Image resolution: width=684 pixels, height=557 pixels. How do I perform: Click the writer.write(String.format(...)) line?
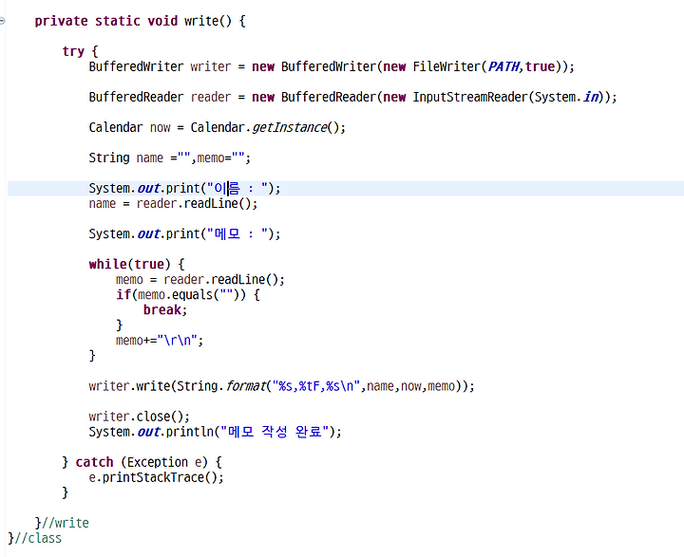tap(281, 386)
